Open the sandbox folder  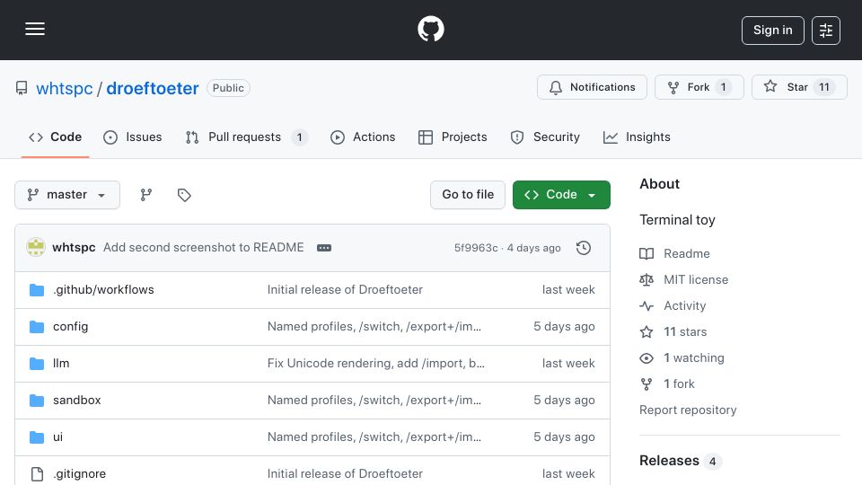point(77,401)
